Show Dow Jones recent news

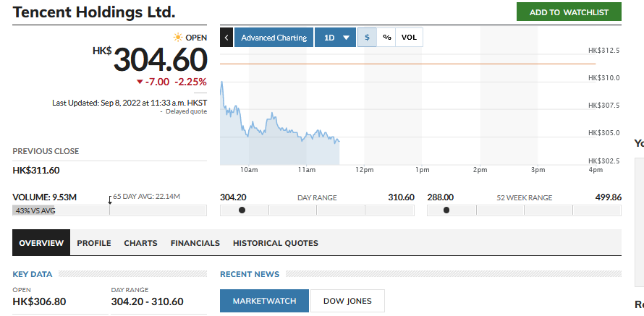tap(347, 301)
